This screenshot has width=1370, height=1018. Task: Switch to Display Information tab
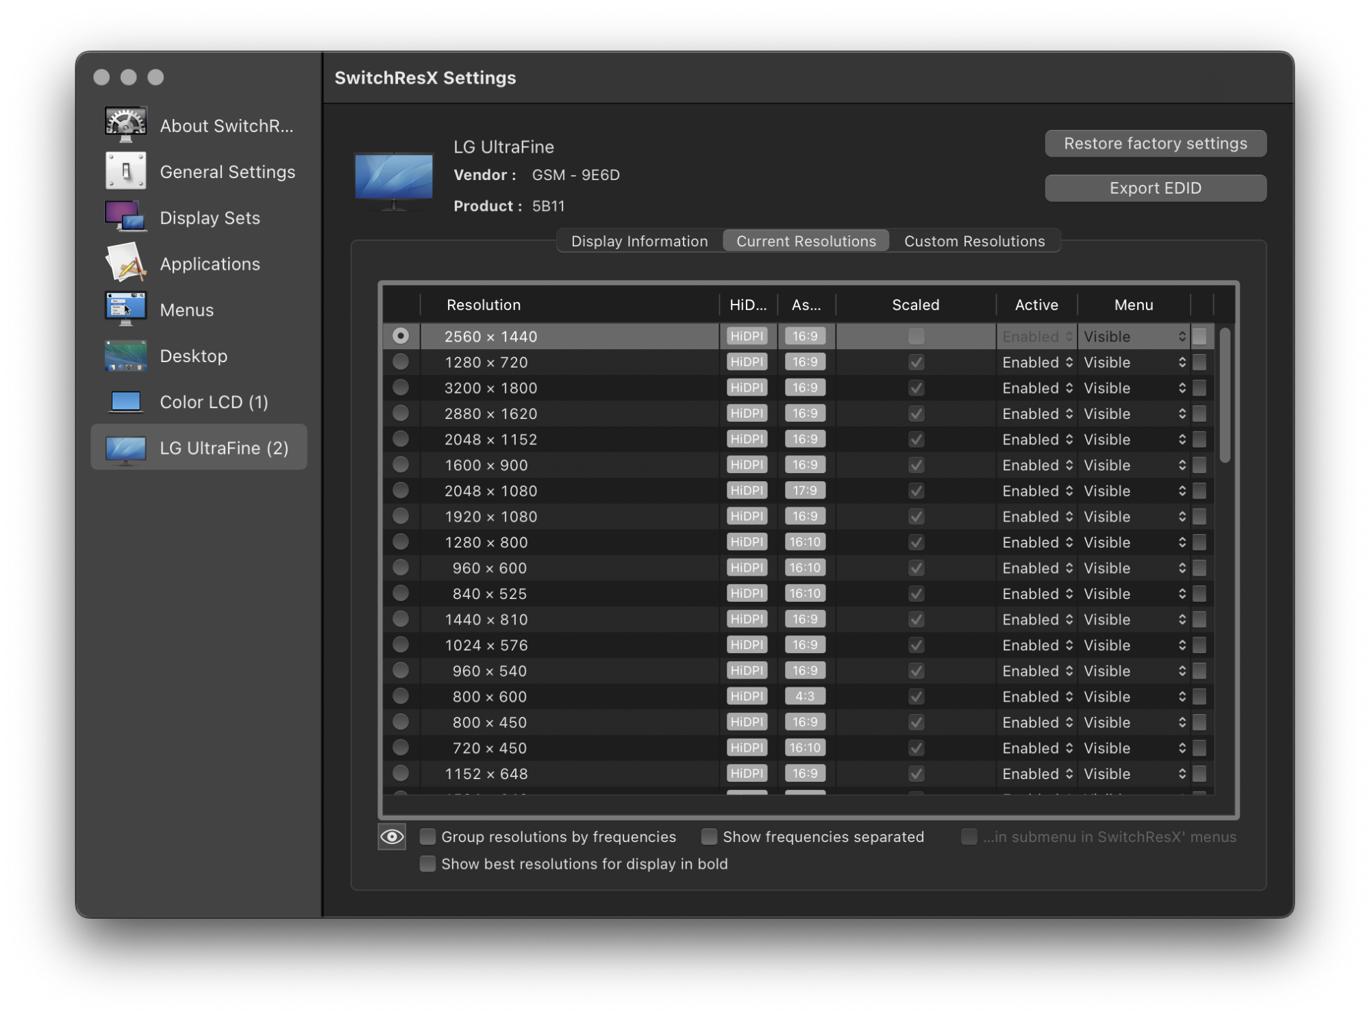pos(640,241)
